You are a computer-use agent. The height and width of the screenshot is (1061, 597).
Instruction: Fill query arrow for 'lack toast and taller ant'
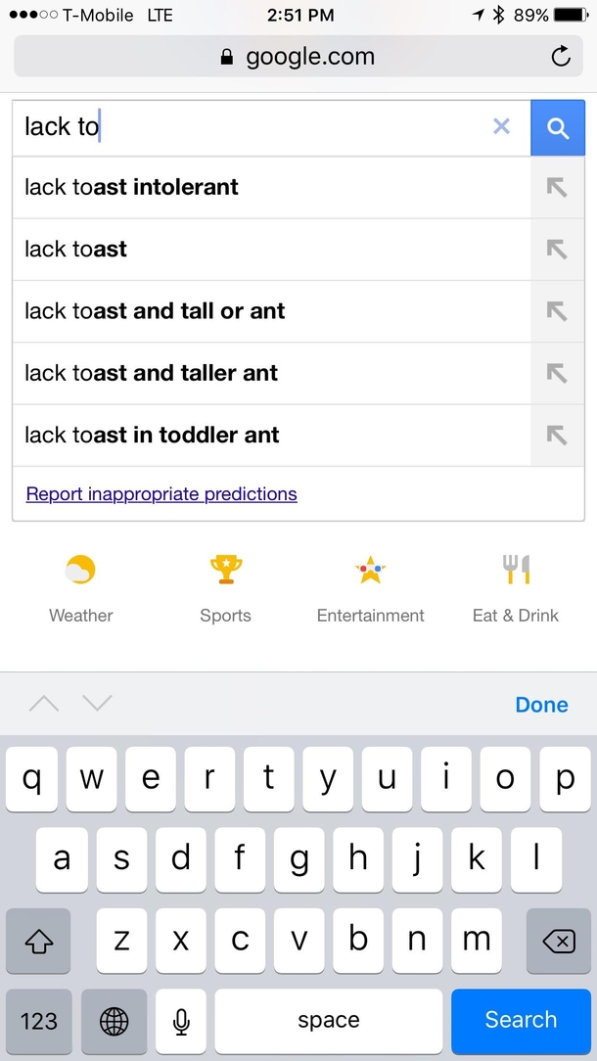point(557,374)
